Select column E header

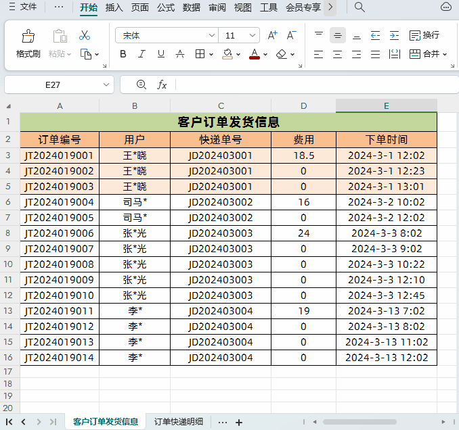coord(387,106)
